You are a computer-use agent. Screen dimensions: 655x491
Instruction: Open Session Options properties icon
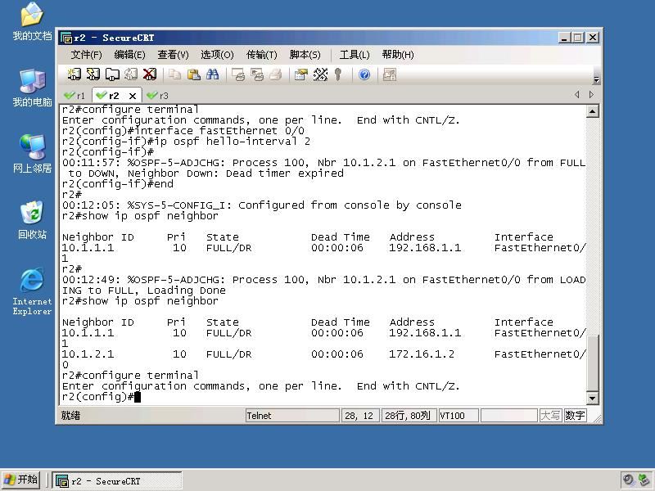click(x=301, y=74)
